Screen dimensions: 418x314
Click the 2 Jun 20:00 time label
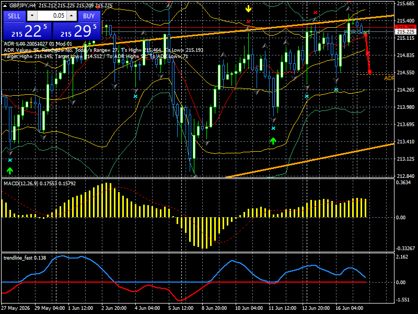coord(114,308)
